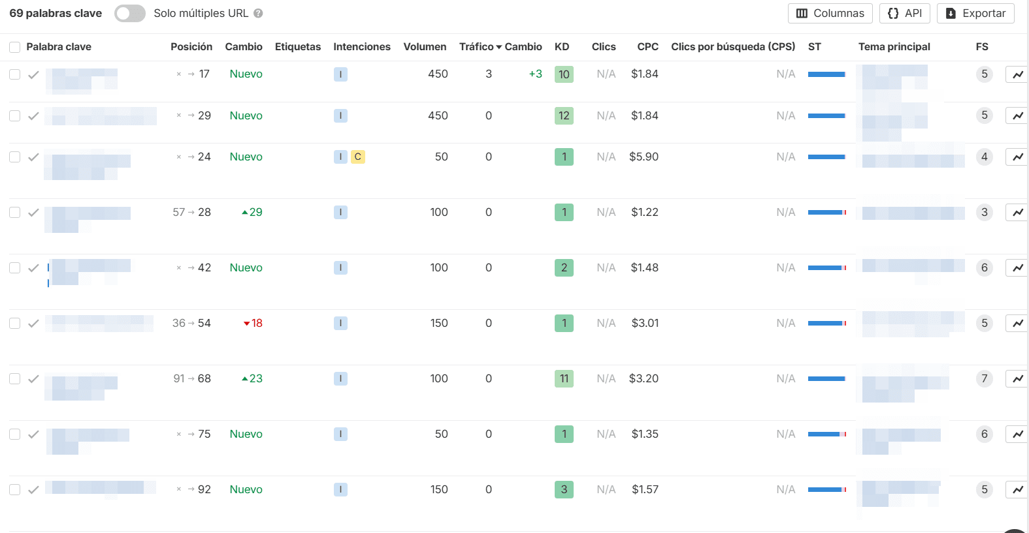Click the checkmark icon in position 54 row
The height and width of the screenshot is (533, 1029).
tap(33, 324)
